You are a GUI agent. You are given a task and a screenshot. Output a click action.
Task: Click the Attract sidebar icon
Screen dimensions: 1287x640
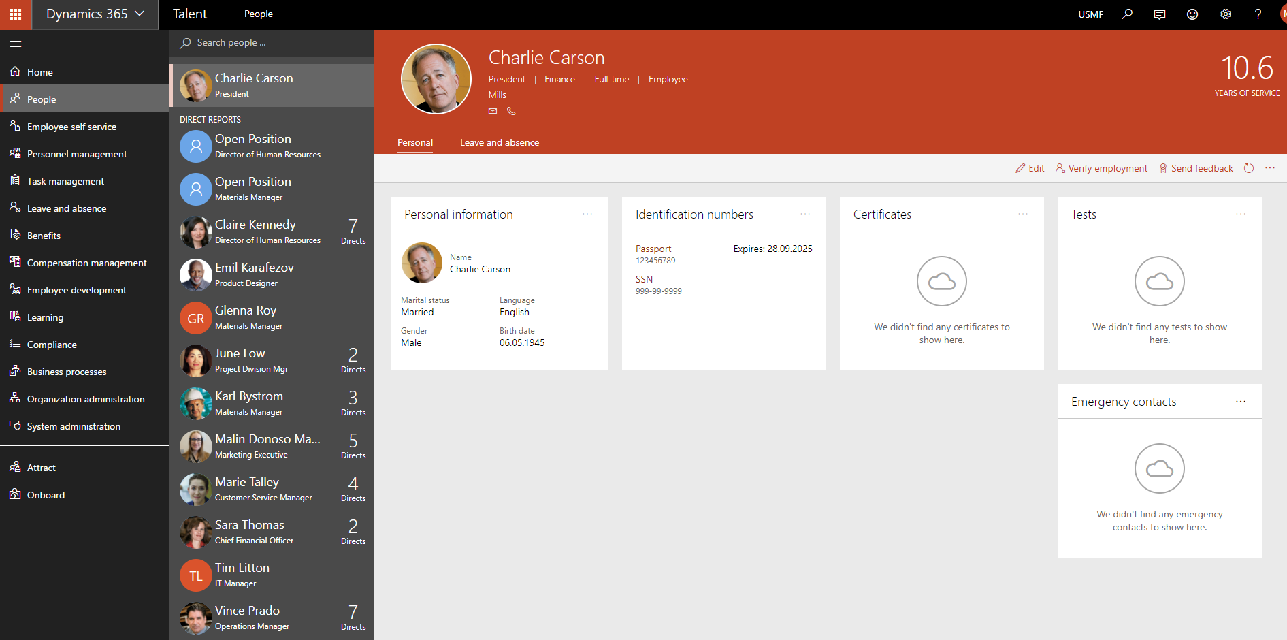pyautogui.click(x=15, y=467)
